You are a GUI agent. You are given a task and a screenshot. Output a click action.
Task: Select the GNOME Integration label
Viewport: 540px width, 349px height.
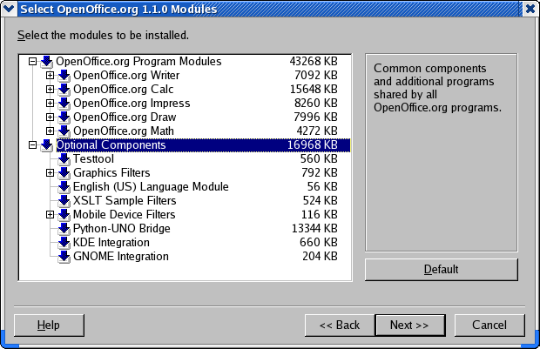tap(121, 256)
